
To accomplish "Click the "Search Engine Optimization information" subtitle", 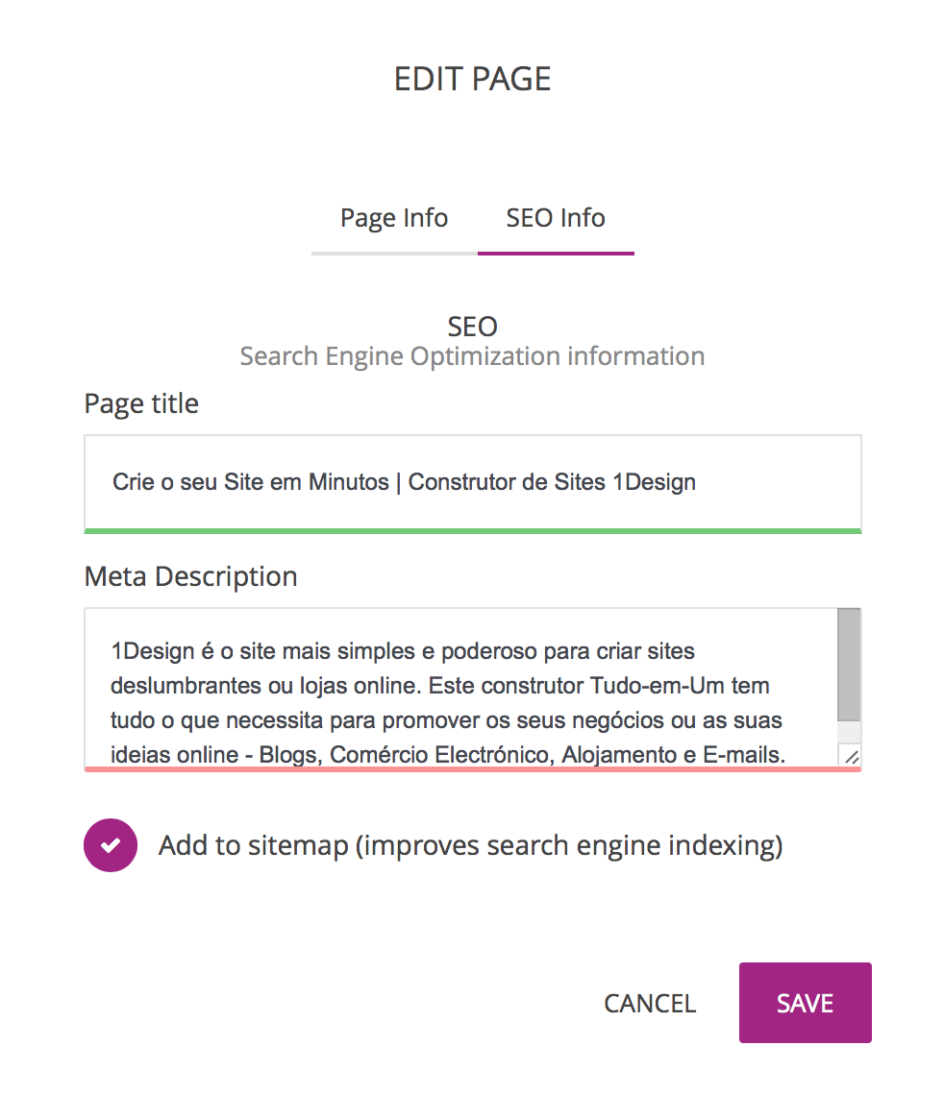I will pyautogui.click(x=472, y=356).
